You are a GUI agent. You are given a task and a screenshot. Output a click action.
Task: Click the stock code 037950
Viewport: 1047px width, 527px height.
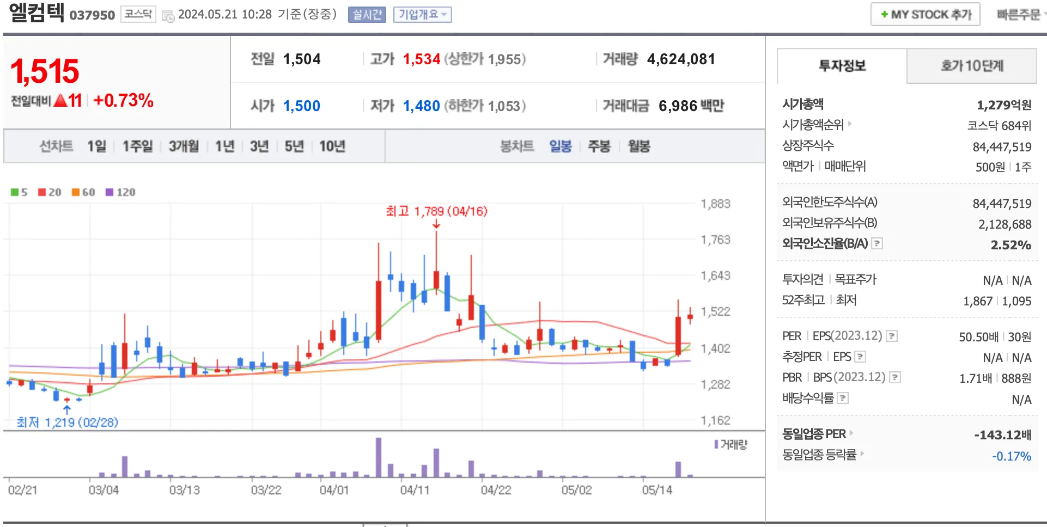(x=92, y=15)
